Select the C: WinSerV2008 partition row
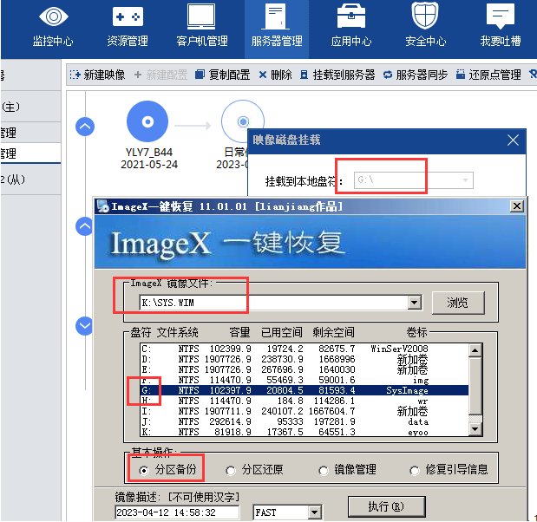The width and height of the screenshot is (537, 522). point(305,349)
